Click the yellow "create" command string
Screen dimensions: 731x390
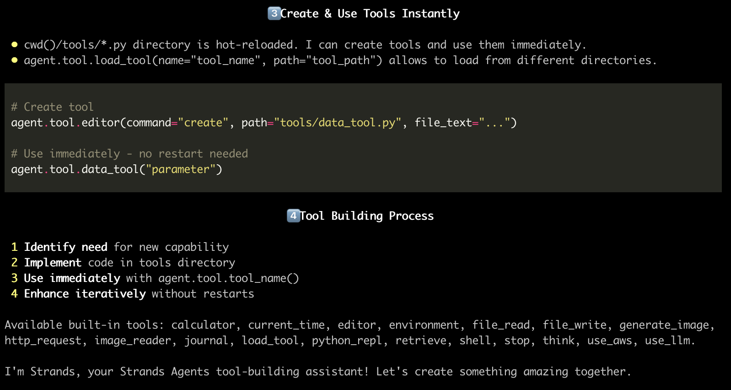click(203, 123)
